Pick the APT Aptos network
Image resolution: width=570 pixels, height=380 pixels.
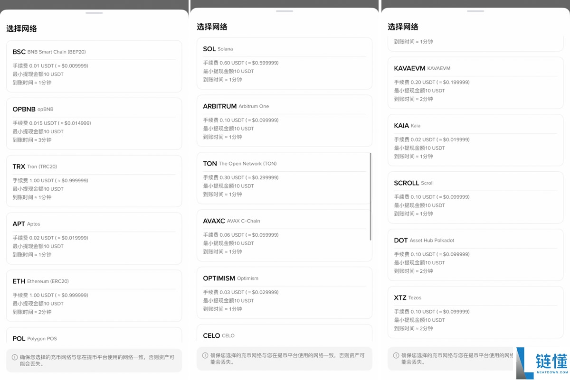point(94,239)
